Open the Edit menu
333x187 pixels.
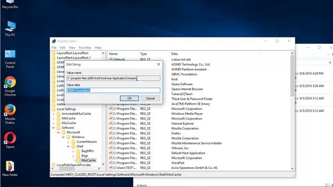[62, 48]
